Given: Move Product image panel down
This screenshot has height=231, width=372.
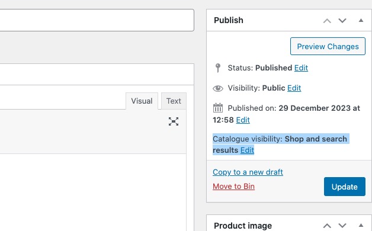Looking at the screenshot, I should [342, 226].
